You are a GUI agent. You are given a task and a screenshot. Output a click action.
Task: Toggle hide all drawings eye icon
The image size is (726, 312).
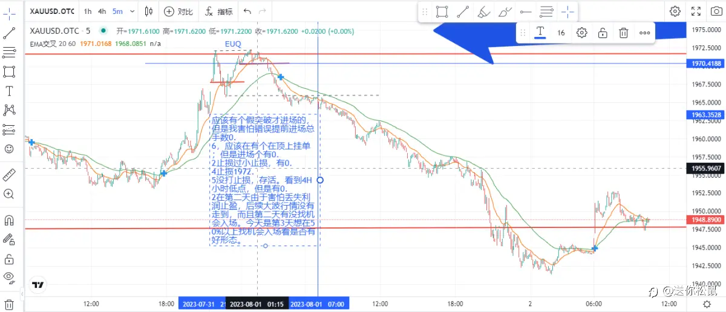[9, 278]
